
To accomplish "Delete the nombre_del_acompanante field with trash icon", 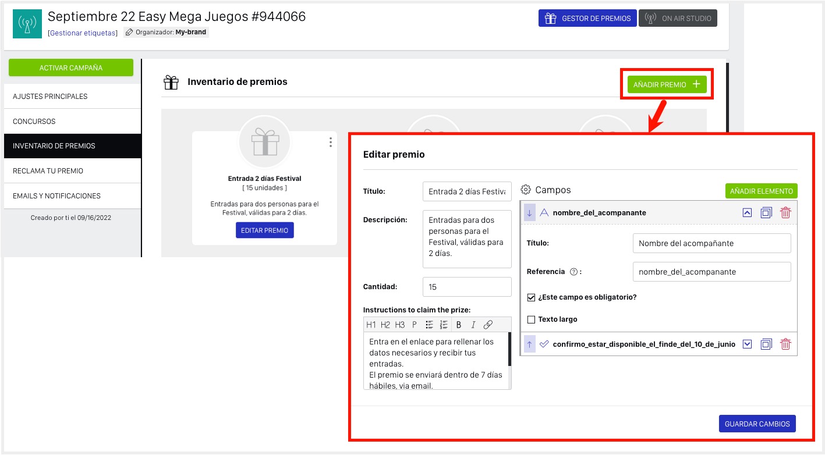I will coord(785,213).
